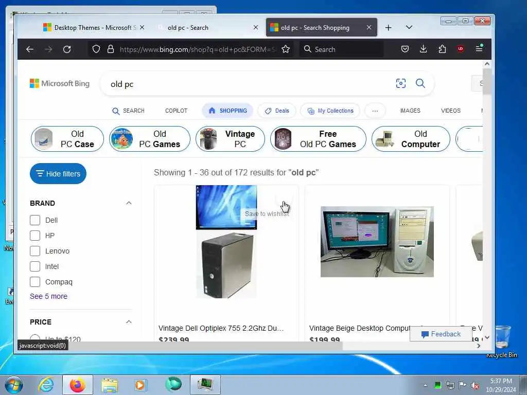List all tabs with the chevron button
The height and width of the screenshot is (395, 527).
pyautogui.click(x=409, y=27)
